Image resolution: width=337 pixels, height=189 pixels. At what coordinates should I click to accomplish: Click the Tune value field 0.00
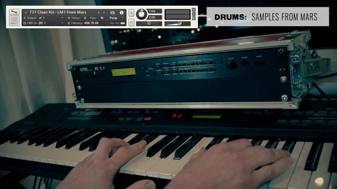point(155,17)
